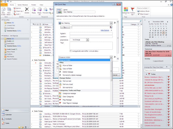Click the address book icon in To field

pyautogui.click(x=111, y=27)
